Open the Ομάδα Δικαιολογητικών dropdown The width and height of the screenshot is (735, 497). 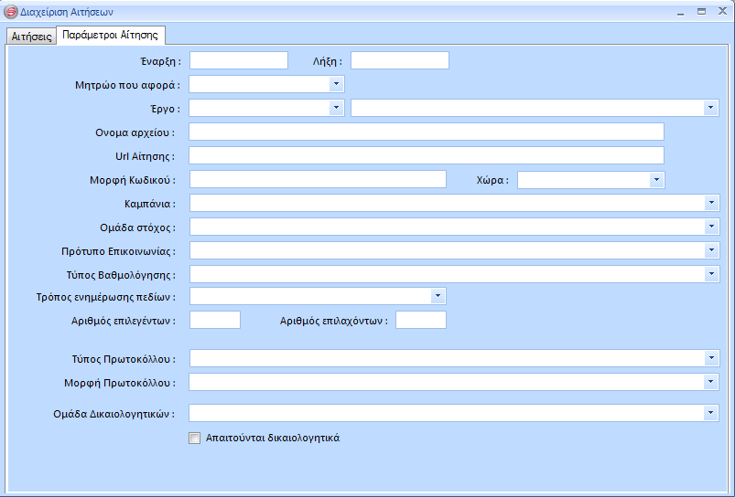coord(711,413)
